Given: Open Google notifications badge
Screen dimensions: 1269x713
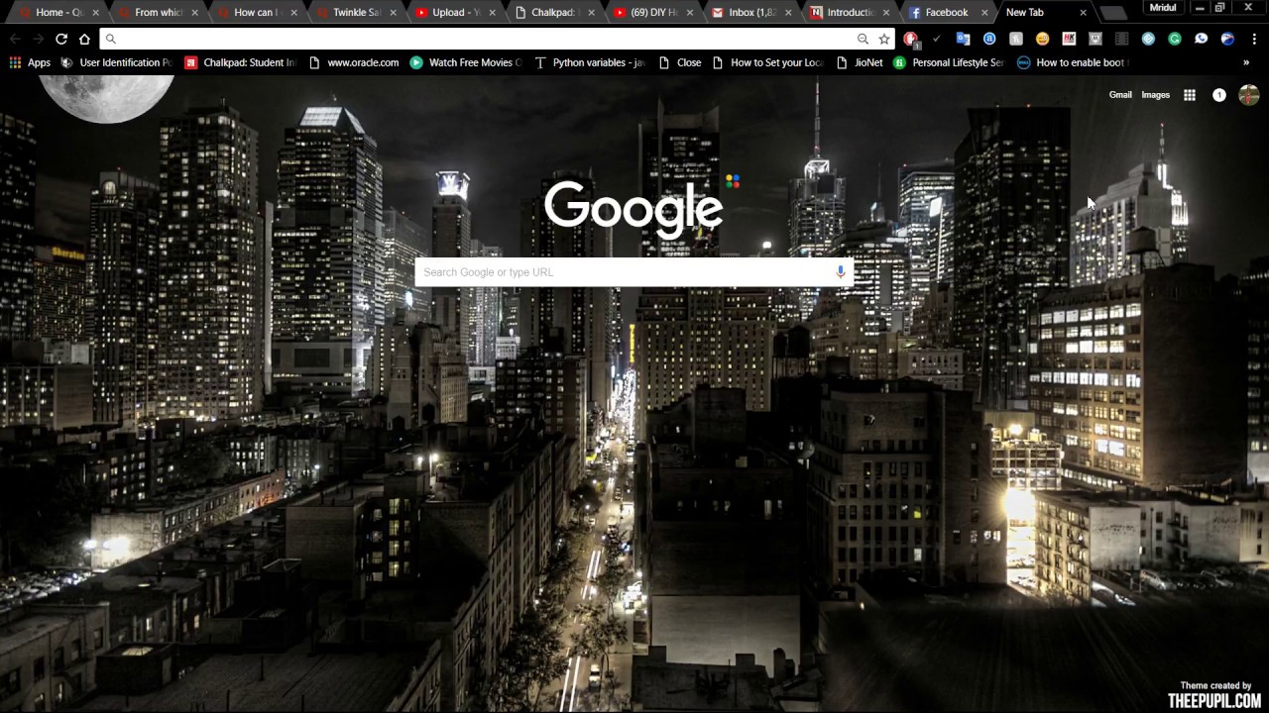Looking at the screenshot, I should pyautogui.click(x=1219, y=95).
